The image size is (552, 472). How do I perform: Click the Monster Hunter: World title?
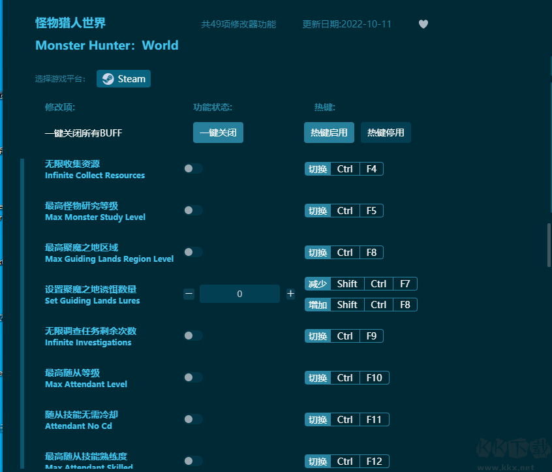pyautogui.click(x=107, y=45)
